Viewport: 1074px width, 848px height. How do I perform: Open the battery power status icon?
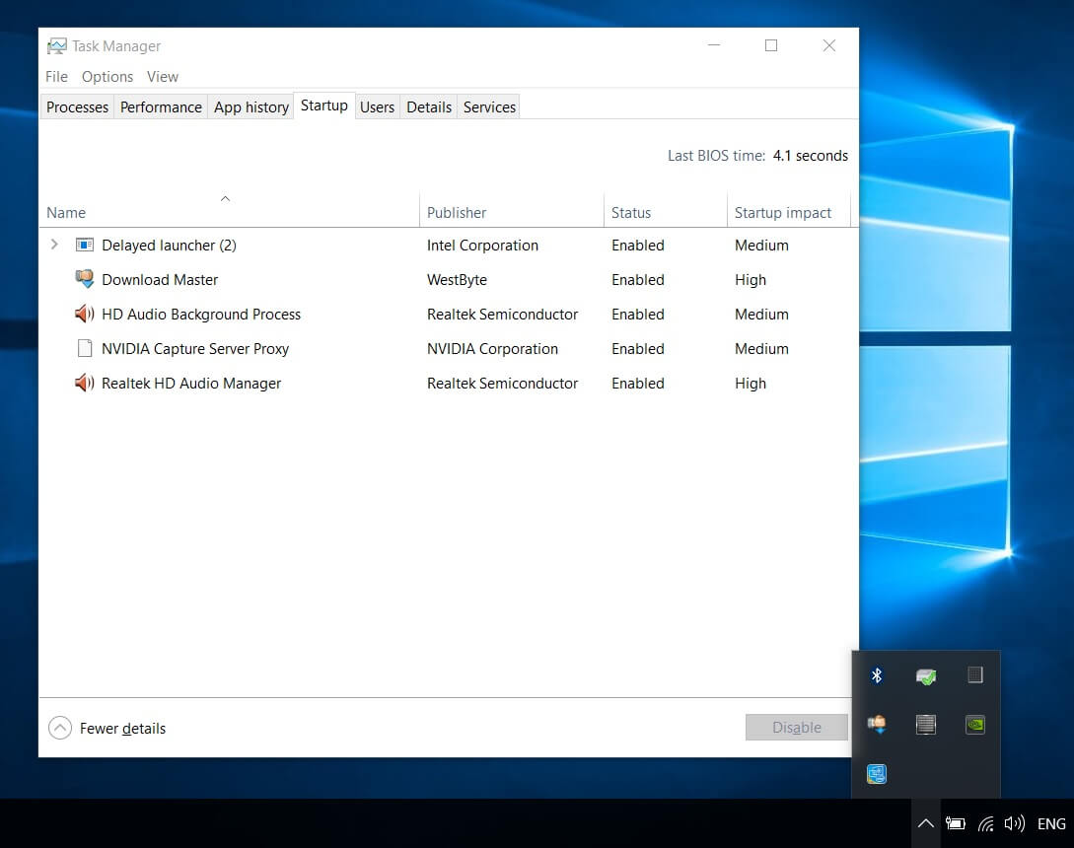(955, 823)
